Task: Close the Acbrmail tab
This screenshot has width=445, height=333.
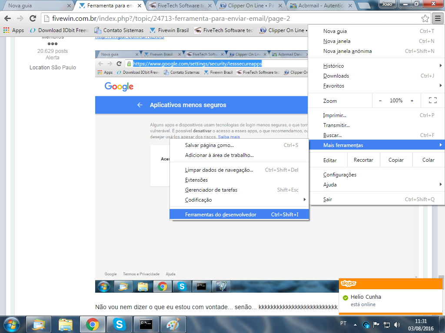Action: [350, 6]
